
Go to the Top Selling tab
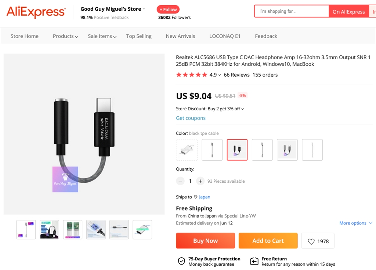139,36
